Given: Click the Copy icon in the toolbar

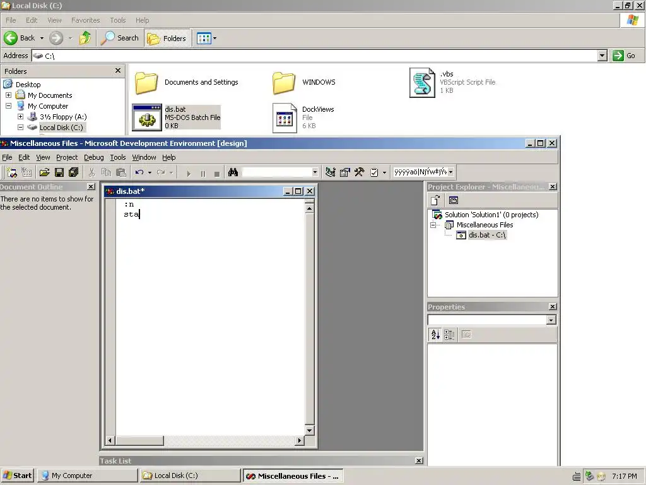Looking at the screenshot, I should pyautogui.click(x=106, y=172).
